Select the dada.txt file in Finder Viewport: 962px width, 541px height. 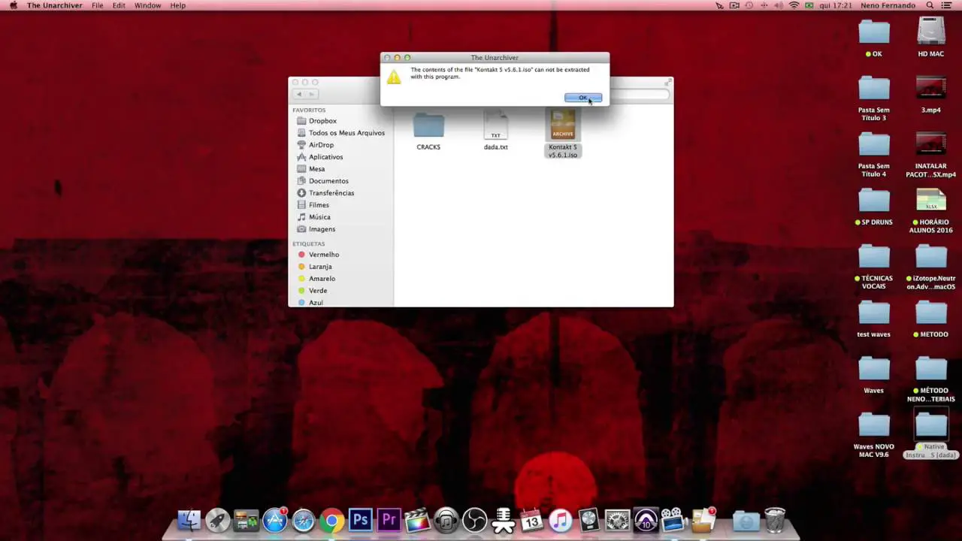[x=495, y=131]
